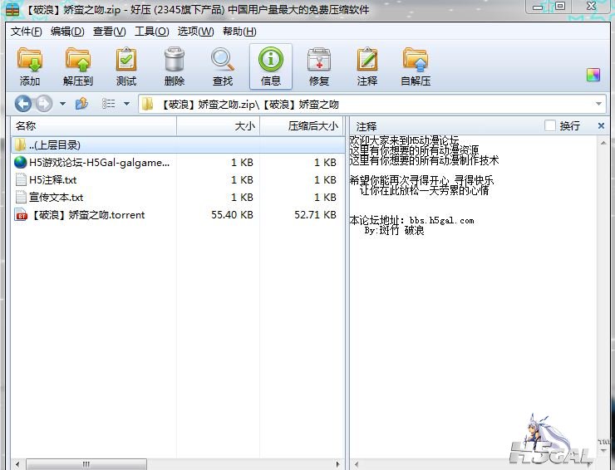Select the H5游戏论坛-H5Gal-galgame file

click(100, 162)
